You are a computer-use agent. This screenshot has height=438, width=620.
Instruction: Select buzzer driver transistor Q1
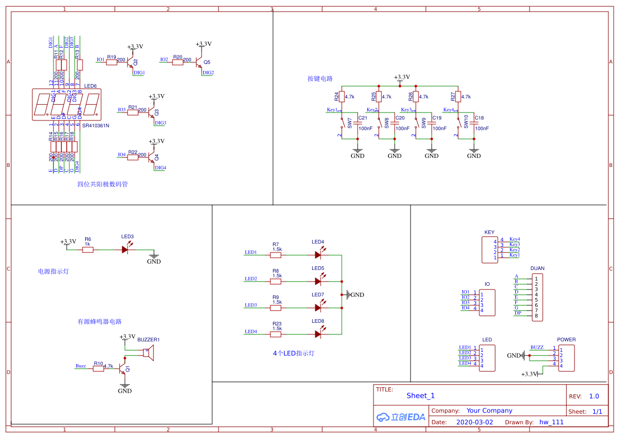tap(123, 368)
